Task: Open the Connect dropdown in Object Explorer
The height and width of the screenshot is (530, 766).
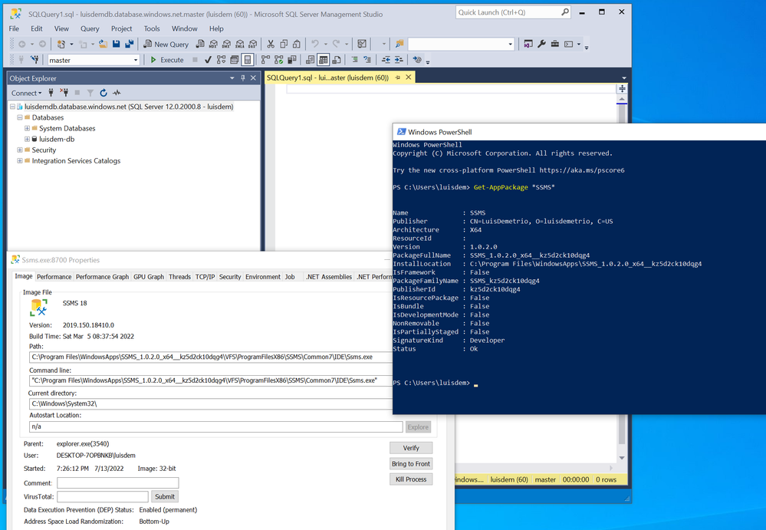Action: pyautogui.click(x=26, y=93)
